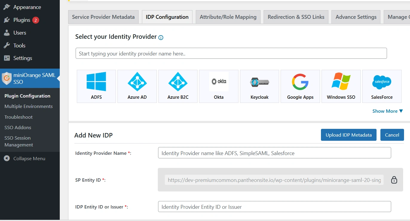The image size is (410, 221).
Task: Open the Redirection & SSO Links tab
Action: pos(296,17)
